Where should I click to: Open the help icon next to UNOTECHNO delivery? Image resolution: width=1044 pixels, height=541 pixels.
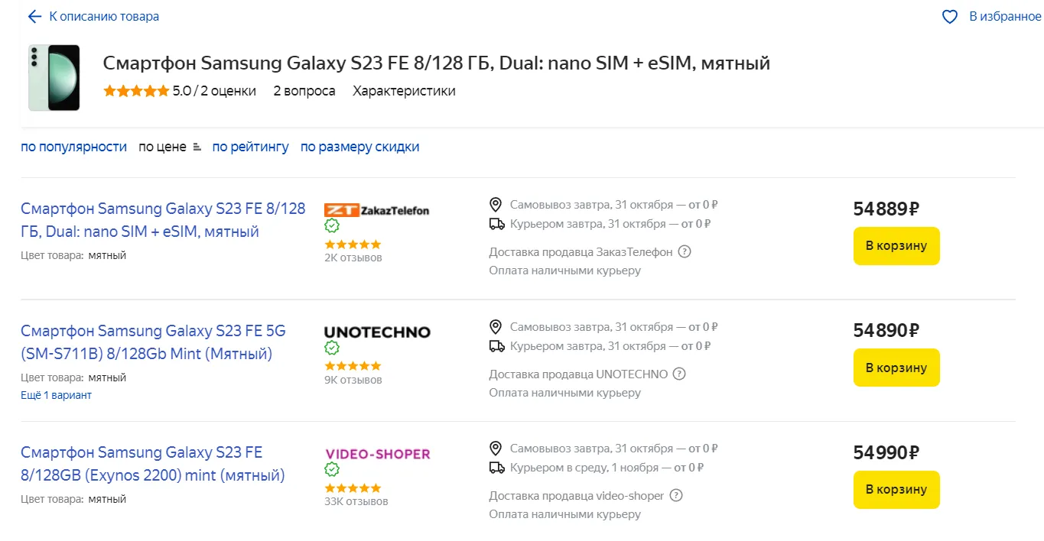679,374
